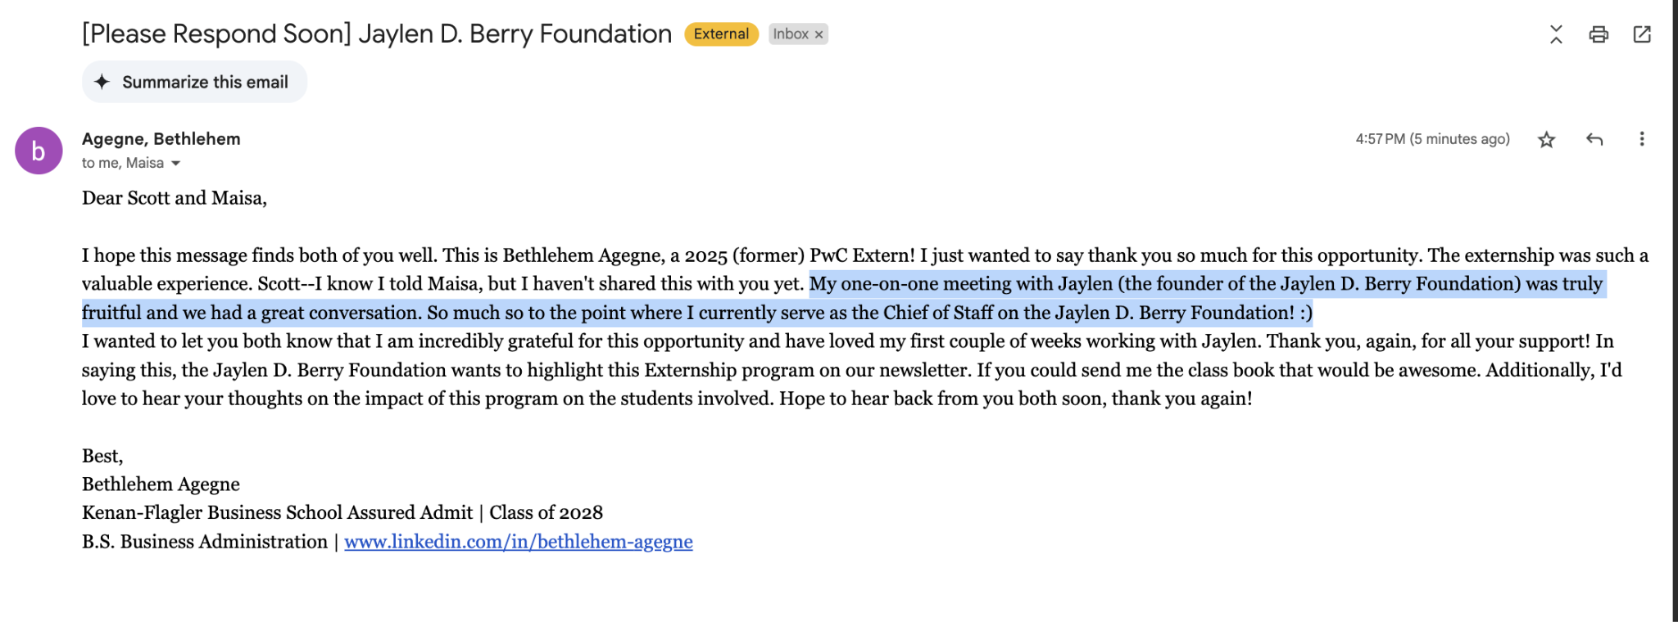Click the purple sender avatar 'b'
Screen dimensions: 1678x622
[39, 151]
